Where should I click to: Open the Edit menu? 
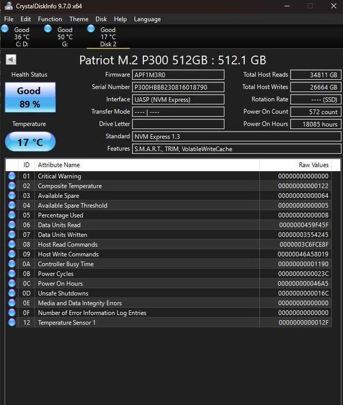[25, 19]
